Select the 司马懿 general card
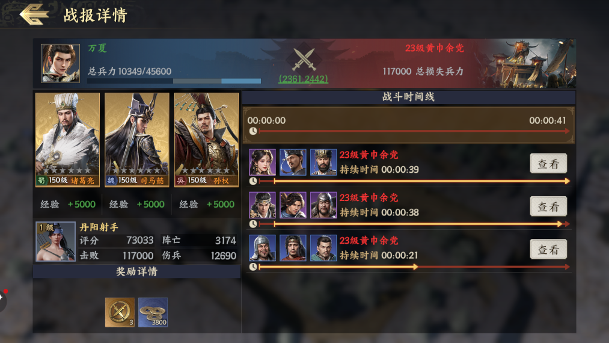This screenshot has height=343, width=609. (x=136, y=140)
